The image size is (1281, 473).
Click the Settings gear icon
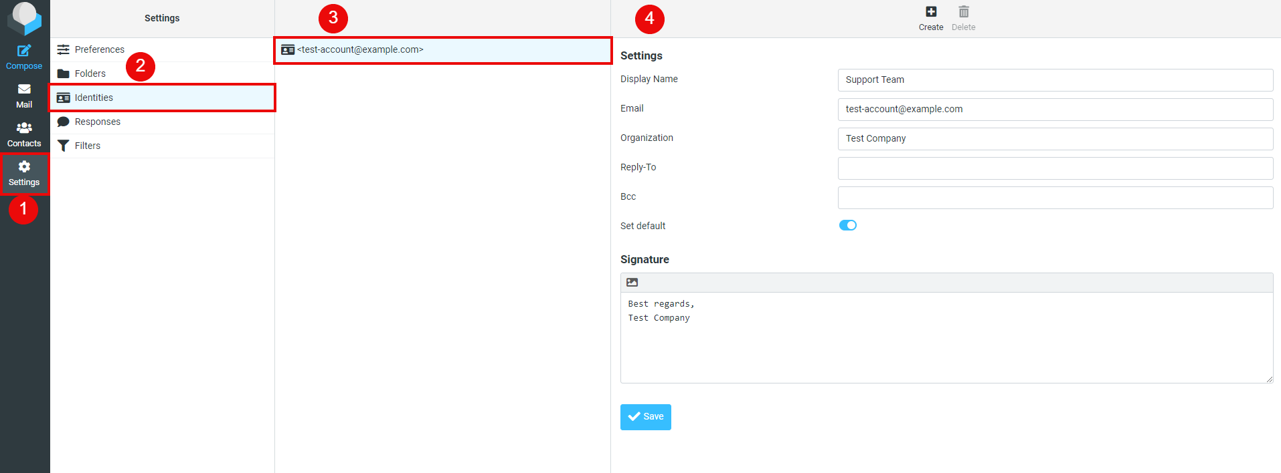pos(24,167)
